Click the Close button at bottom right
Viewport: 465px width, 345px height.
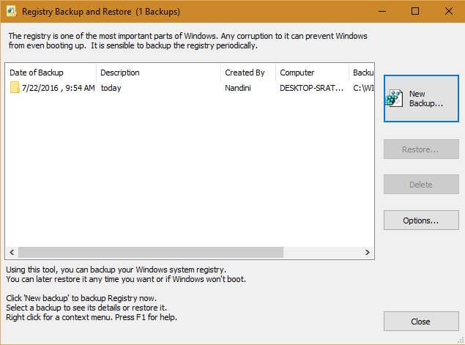[421, 322]
